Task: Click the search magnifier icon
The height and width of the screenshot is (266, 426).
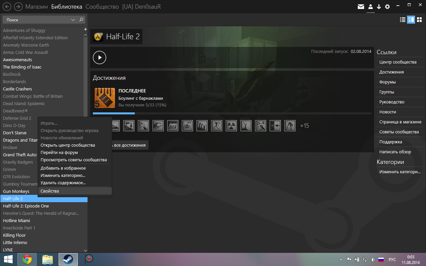Action: (81, 20)
